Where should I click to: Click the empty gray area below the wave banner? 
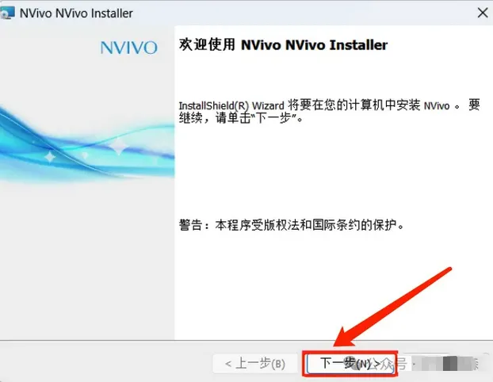click(87, 261)
